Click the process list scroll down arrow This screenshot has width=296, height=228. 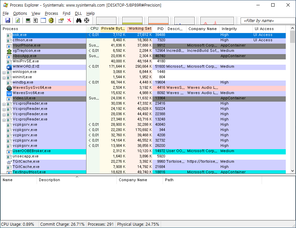(x=292, y=171)
